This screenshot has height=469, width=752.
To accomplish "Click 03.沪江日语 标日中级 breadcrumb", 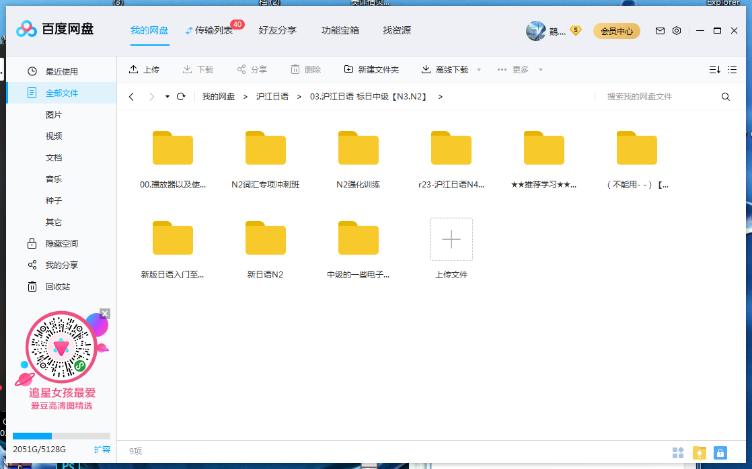I will tap(369, 97).
